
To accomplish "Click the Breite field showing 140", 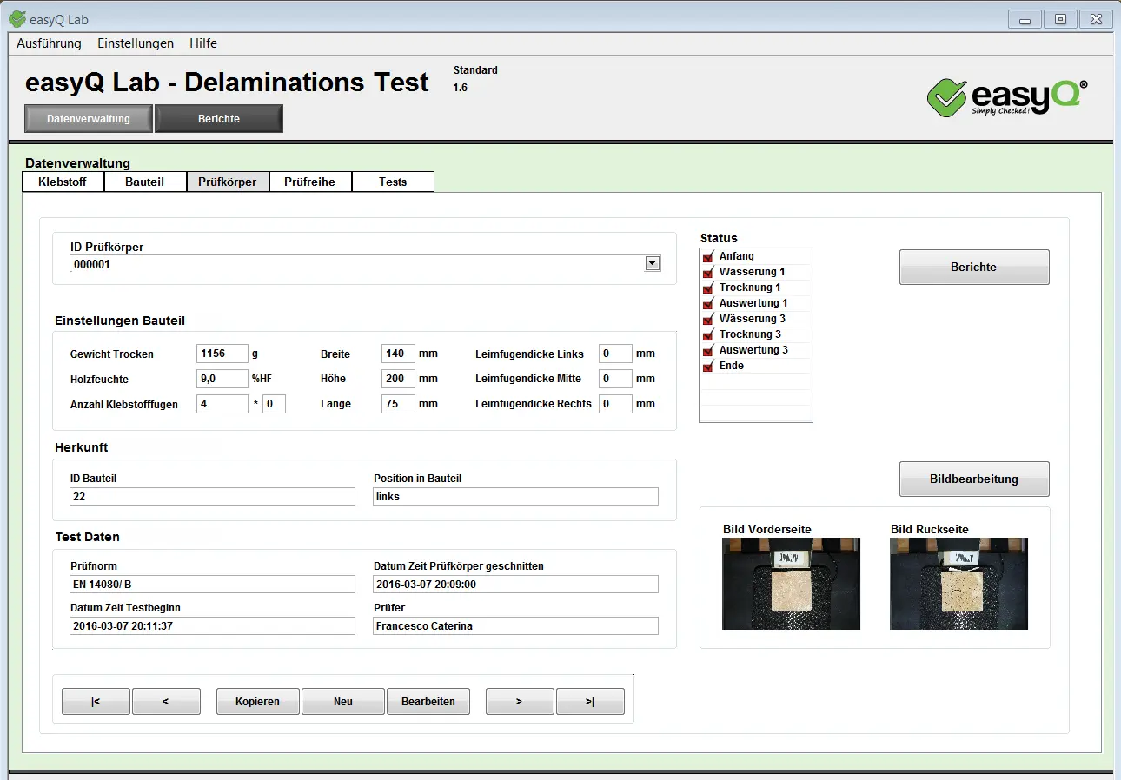I will (398, 354).
